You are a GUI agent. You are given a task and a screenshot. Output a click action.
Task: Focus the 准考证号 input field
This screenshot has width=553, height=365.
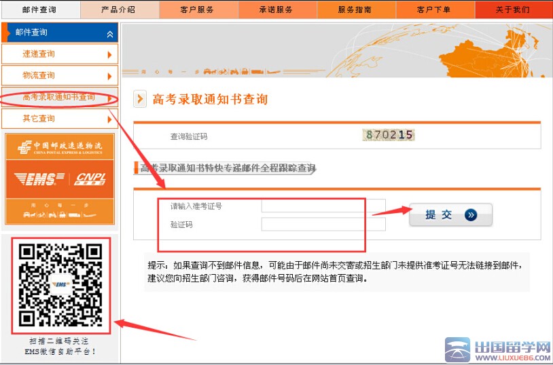pyautogui.click(x=323, y=206)
